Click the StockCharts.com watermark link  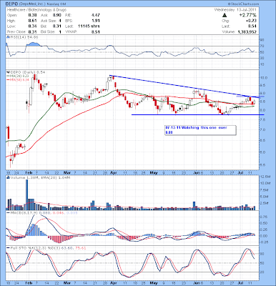[243, 4]
